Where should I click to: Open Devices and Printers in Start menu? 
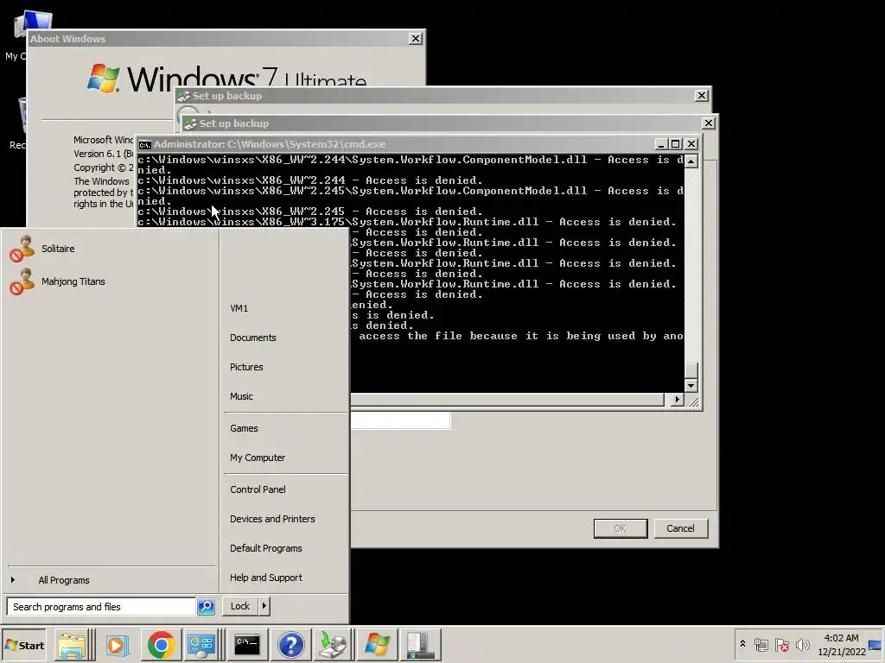tap(284, 519)
